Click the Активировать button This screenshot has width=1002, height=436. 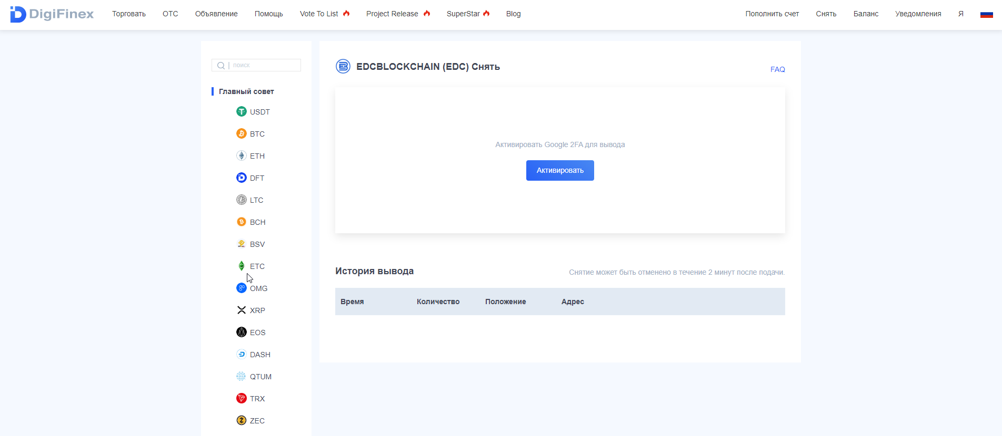[560, 170]
